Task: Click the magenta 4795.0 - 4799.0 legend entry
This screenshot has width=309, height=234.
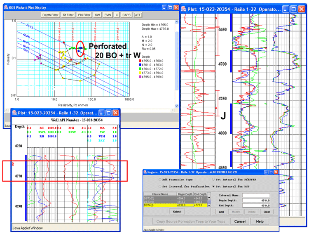Action: (151, 77)
